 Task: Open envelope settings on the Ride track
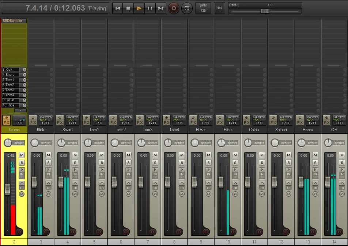click(x=235, y=182)
